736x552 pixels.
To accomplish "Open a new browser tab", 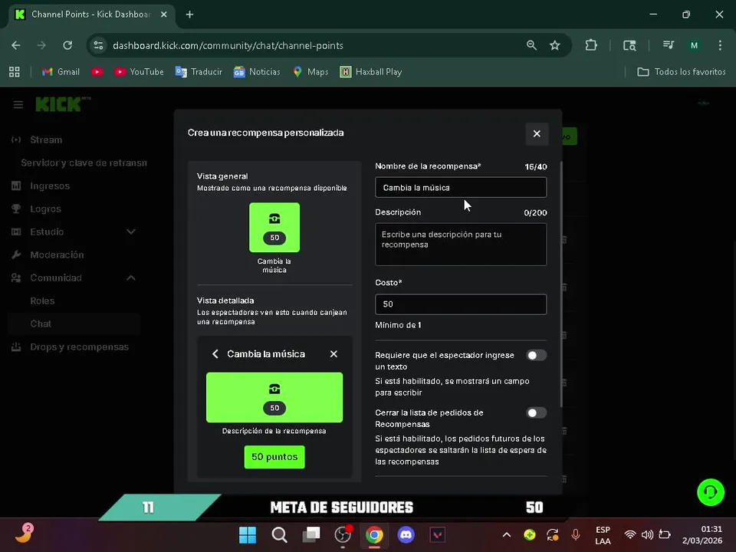I will [x=189, y=15].
